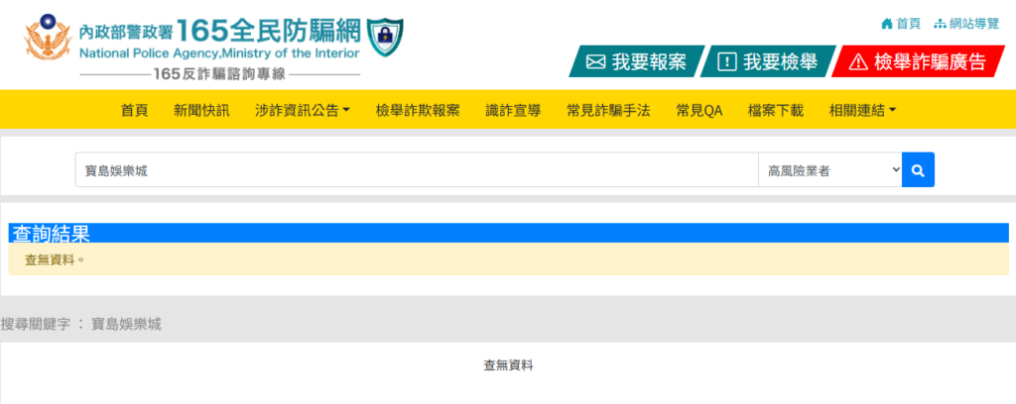The width and height of the screenshot is (1016, 404).
Task: Select 首頁 in the yellow navigation bar
Action: click(134, 111)
